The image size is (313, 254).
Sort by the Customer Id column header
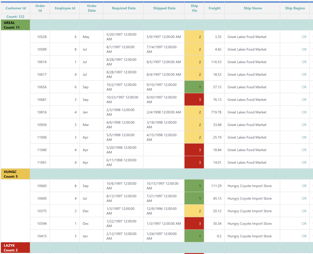tap(15, 8)
